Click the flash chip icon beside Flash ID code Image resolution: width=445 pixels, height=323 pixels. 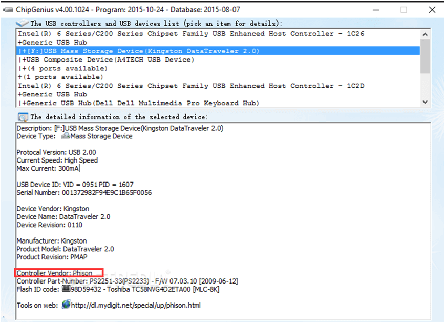pos(66,289)
